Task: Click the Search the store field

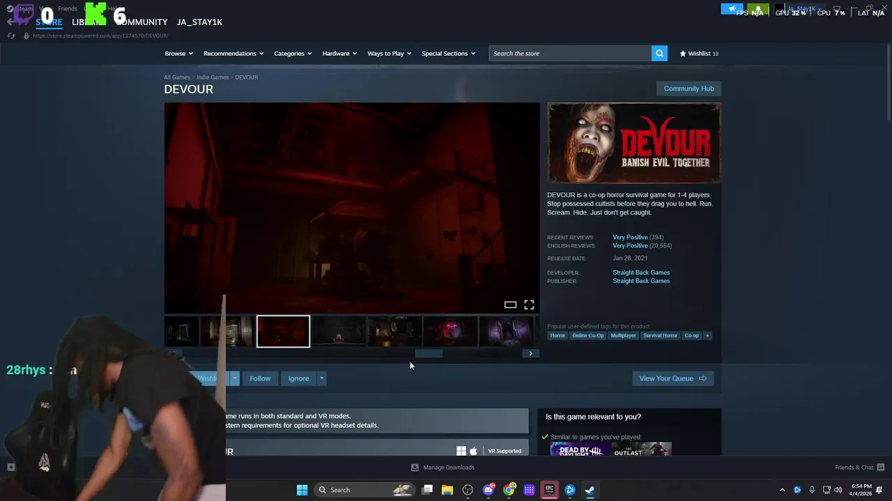Action: (x=570, y=54)
